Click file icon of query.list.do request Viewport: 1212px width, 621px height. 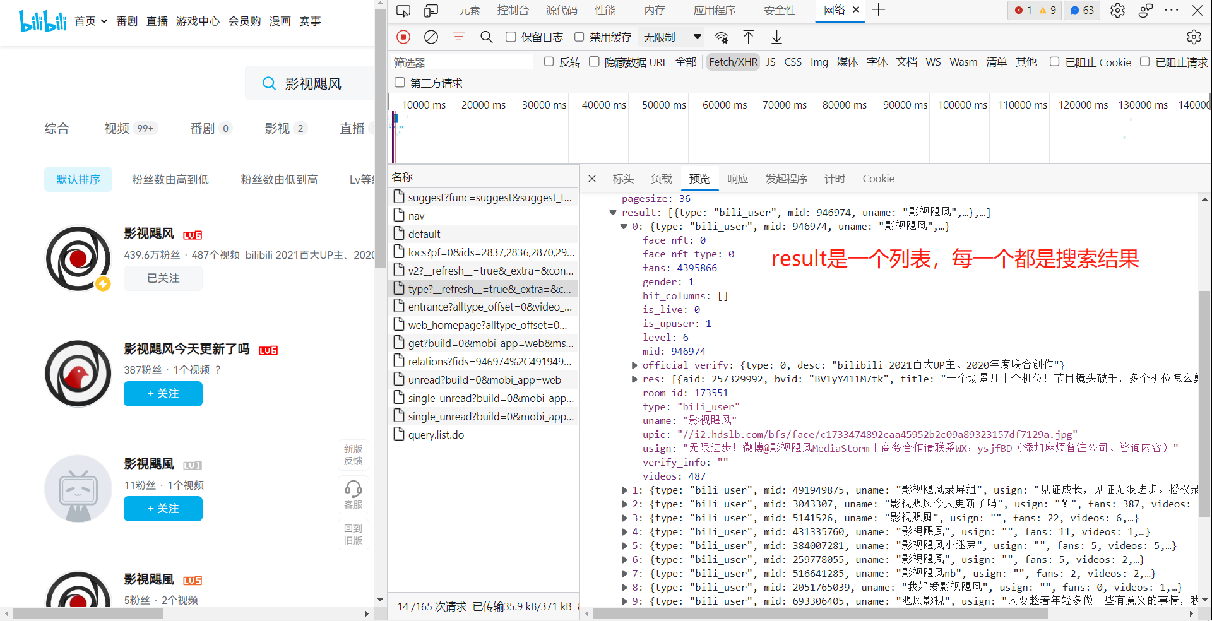[x=399, y=434]
